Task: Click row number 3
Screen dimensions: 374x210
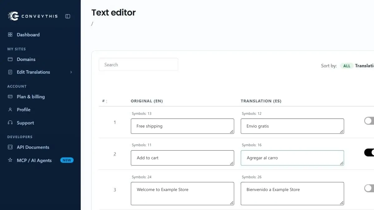Action: point(115,190)
